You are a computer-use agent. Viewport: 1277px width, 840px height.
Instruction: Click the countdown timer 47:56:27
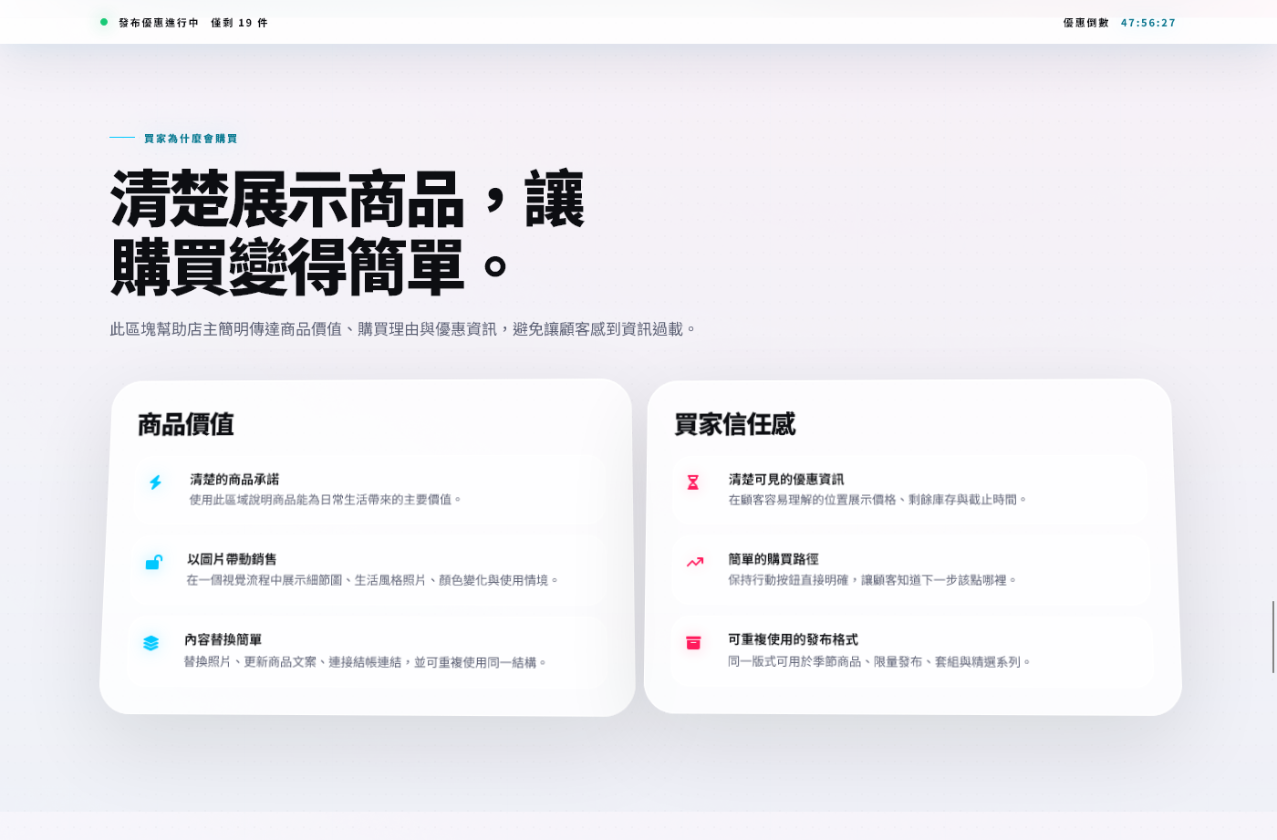pyautogui.click(x=1148, y=23)
